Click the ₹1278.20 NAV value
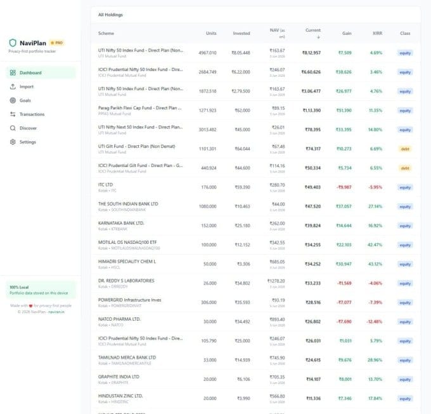Viewport: 431px width, 414px height. (x=276, y=281)
